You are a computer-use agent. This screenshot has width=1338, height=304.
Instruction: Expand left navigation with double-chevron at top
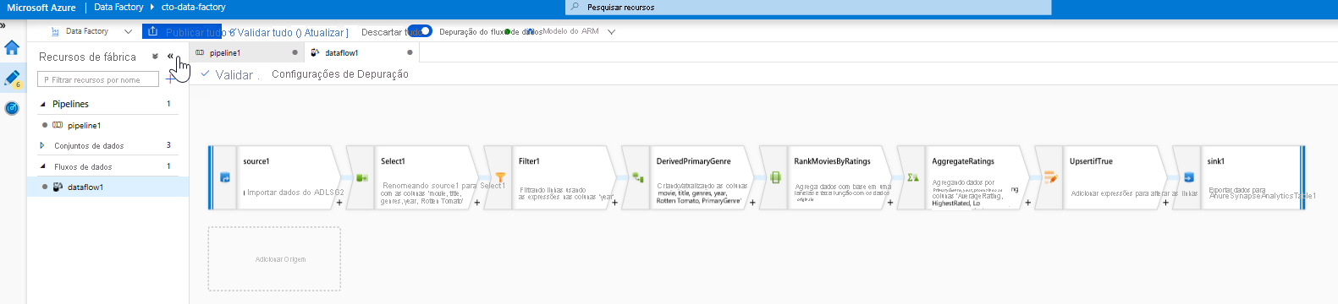[3, 25]
